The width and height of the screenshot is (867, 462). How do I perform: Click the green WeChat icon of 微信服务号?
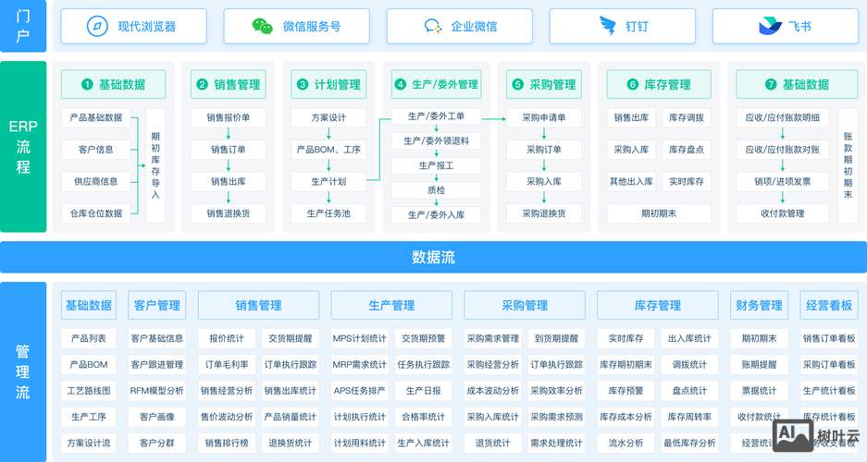tap(262, 26)
